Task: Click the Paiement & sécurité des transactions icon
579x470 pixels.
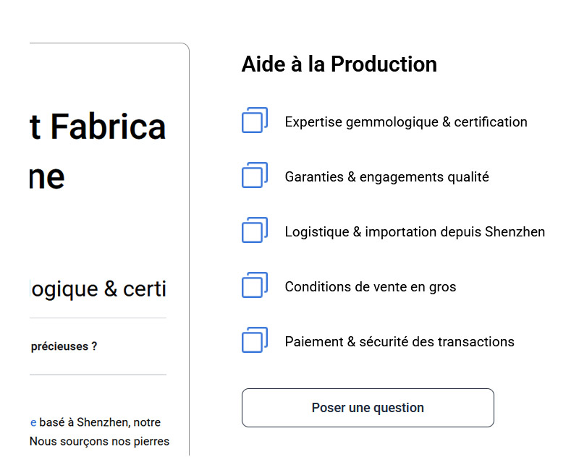Action: 254,340
